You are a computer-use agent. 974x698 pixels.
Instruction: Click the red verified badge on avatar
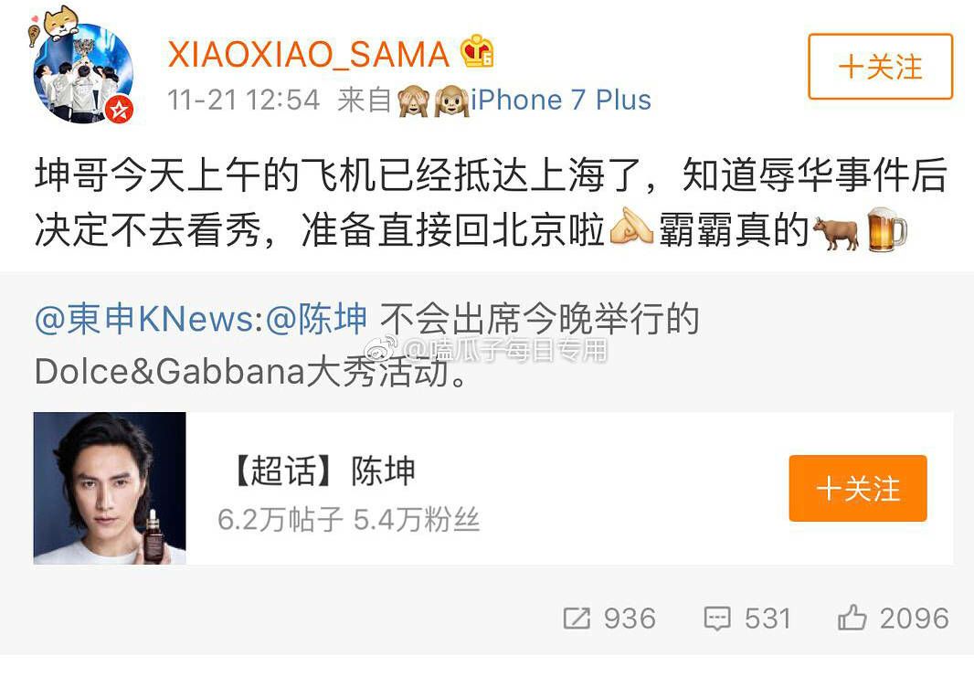pyautogui.click(x=119, y=110)
